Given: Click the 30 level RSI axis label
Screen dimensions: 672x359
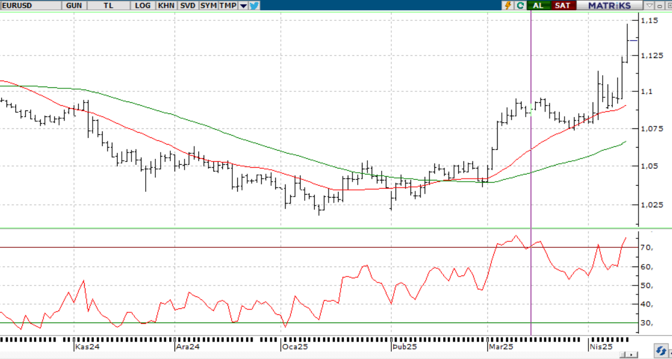Looking at the screenshot, I should [647, 323].
